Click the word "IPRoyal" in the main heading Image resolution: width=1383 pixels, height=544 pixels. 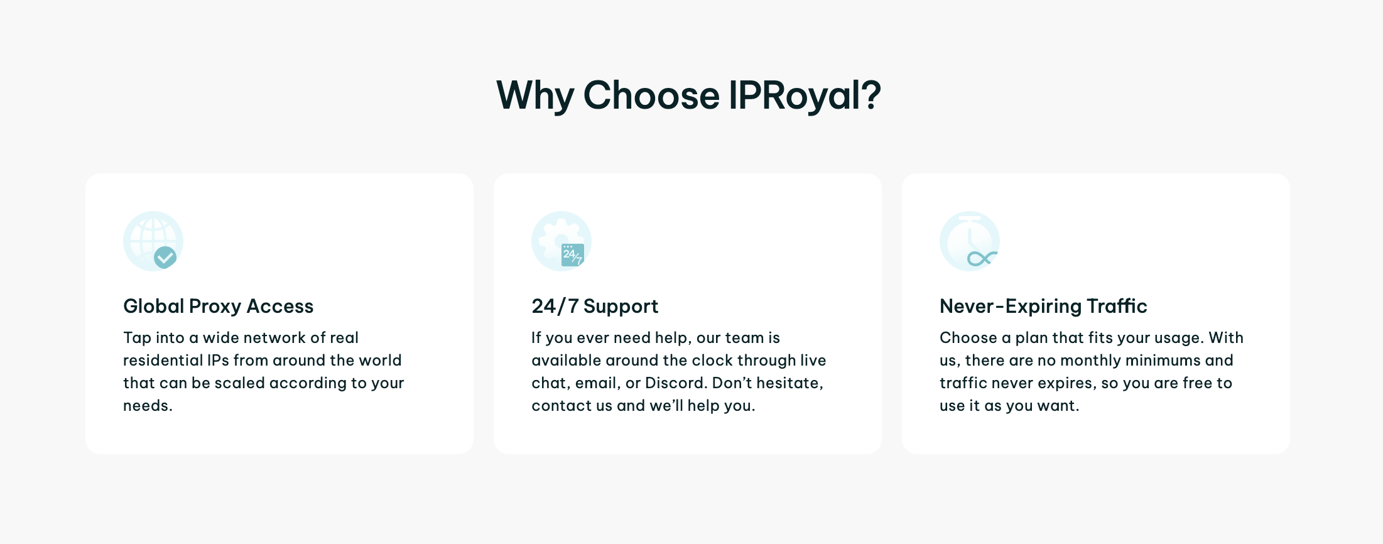click(804, 95)
